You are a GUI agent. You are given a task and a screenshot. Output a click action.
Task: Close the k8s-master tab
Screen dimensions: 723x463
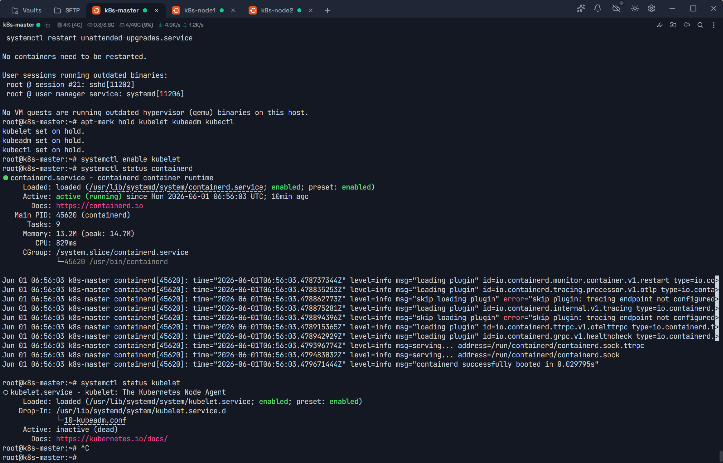tap(156, 10)
